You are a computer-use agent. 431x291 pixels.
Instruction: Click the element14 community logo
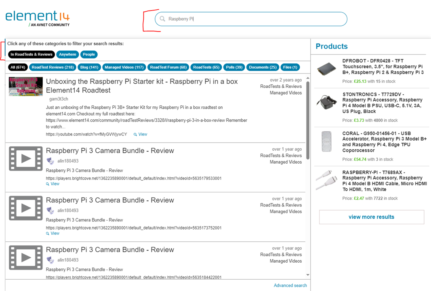coord(38,19)
